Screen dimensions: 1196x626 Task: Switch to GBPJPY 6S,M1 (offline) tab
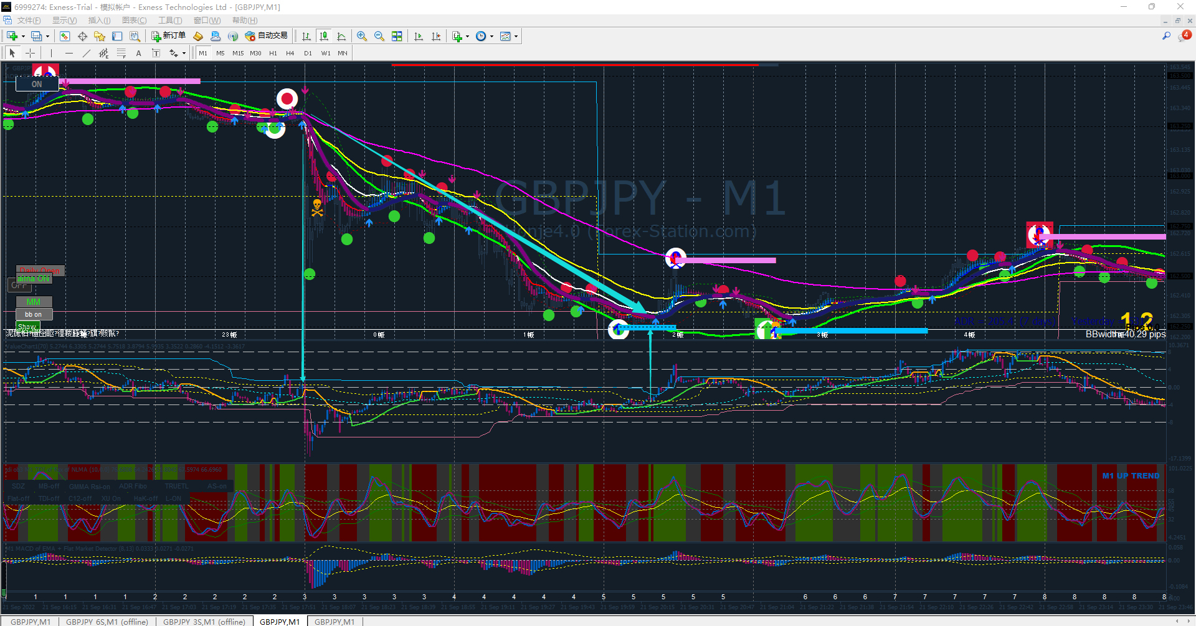[107, 621]
